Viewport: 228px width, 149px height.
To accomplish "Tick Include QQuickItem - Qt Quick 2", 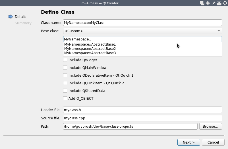I will pos(65,83).
